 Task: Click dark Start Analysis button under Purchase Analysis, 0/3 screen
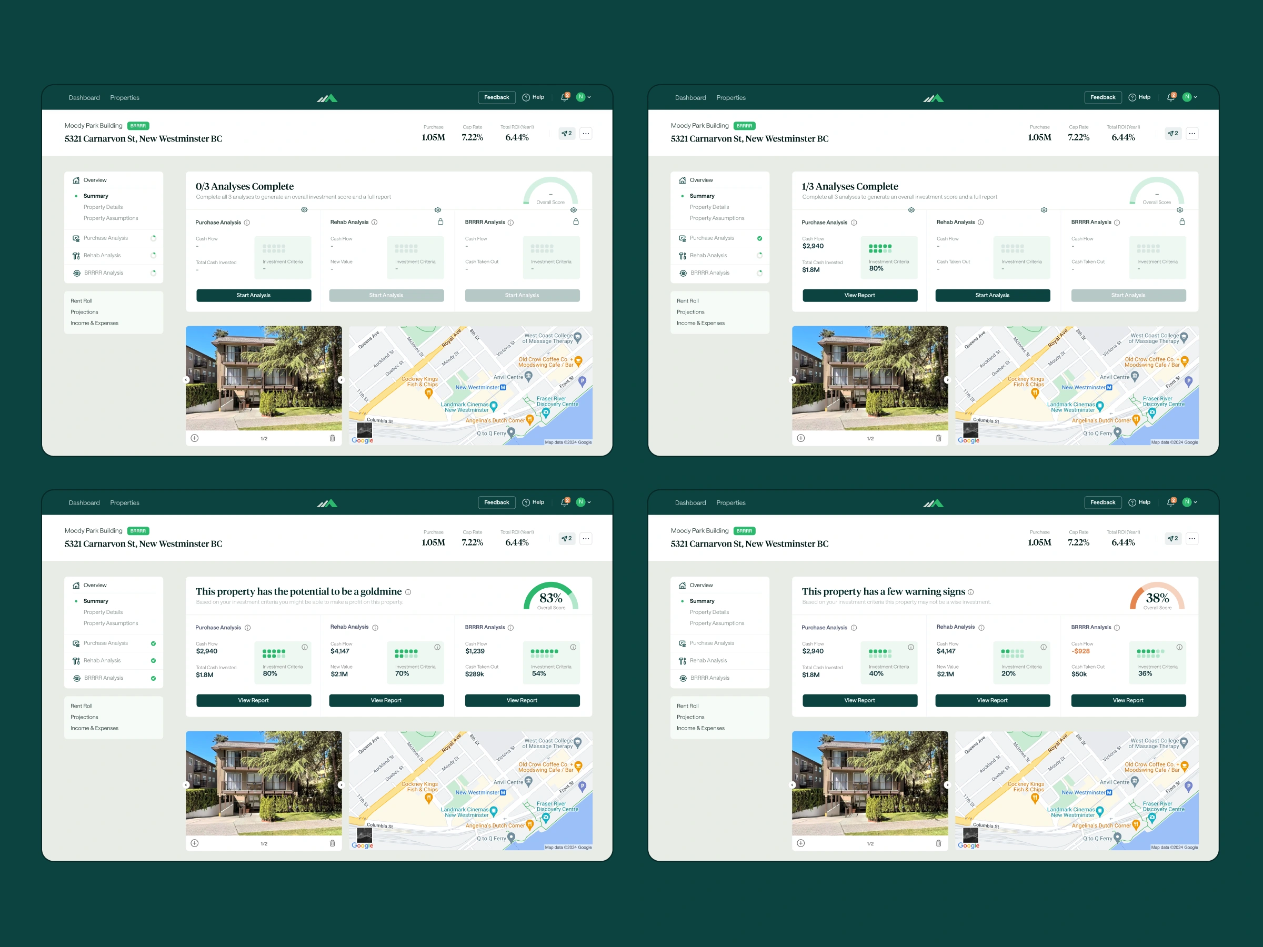coord(254,295)
